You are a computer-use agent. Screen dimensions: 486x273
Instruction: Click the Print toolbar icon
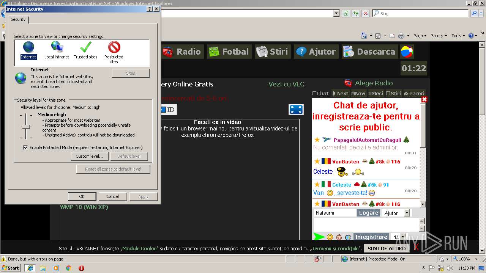401,36
